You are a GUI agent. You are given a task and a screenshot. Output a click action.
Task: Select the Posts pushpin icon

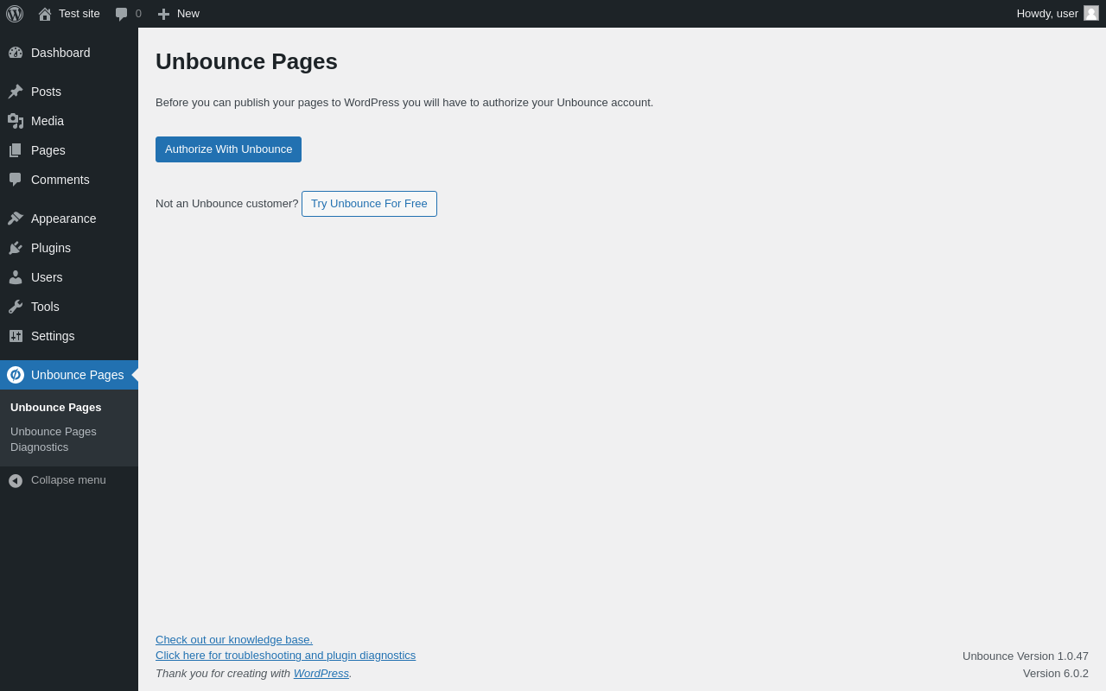click(x=16, y=92)
